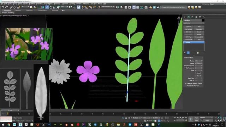The width and height of the screenshot is (226, 127).
Task: Open the Select by Name dialog
Action: point(35,7)
